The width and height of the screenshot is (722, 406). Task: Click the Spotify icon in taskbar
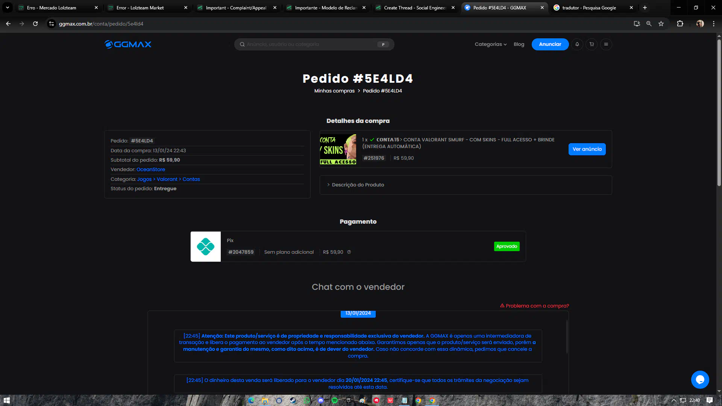(x=335, y=400)
